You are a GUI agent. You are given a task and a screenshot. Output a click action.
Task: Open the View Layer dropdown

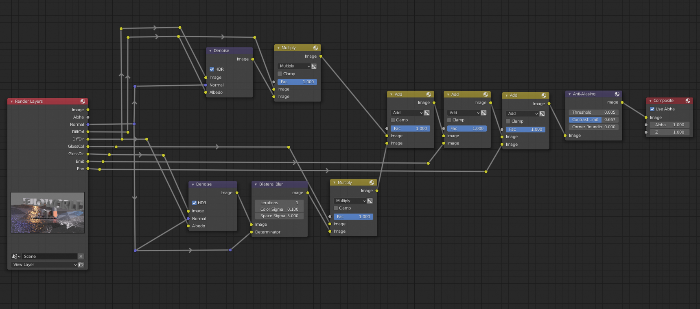click(44, 264)
